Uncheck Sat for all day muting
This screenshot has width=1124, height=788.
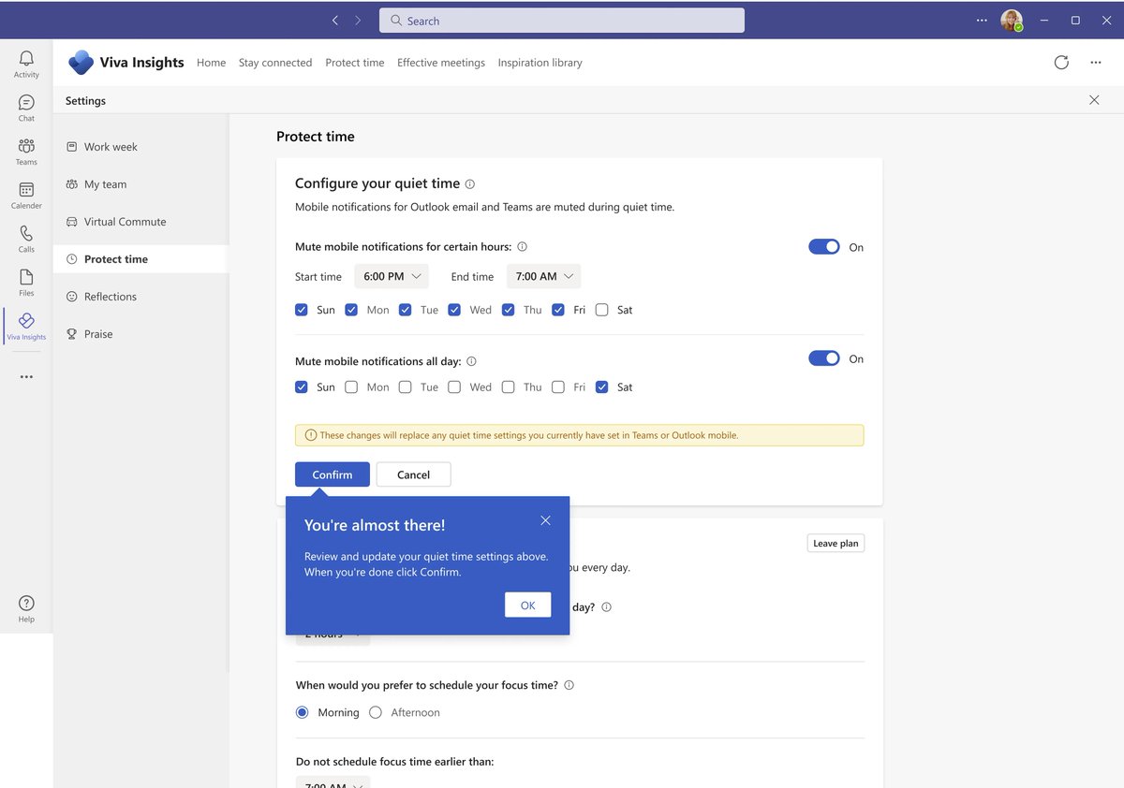pos(602,387)
